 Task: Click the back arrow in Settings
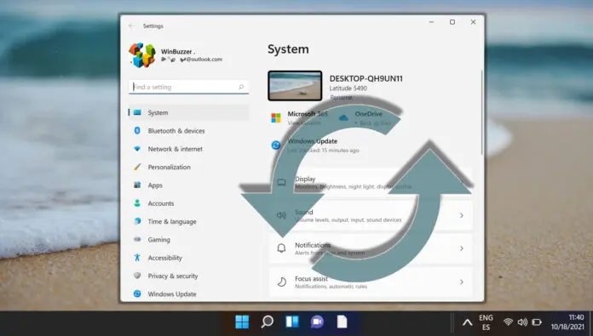[x=131, y=26]
